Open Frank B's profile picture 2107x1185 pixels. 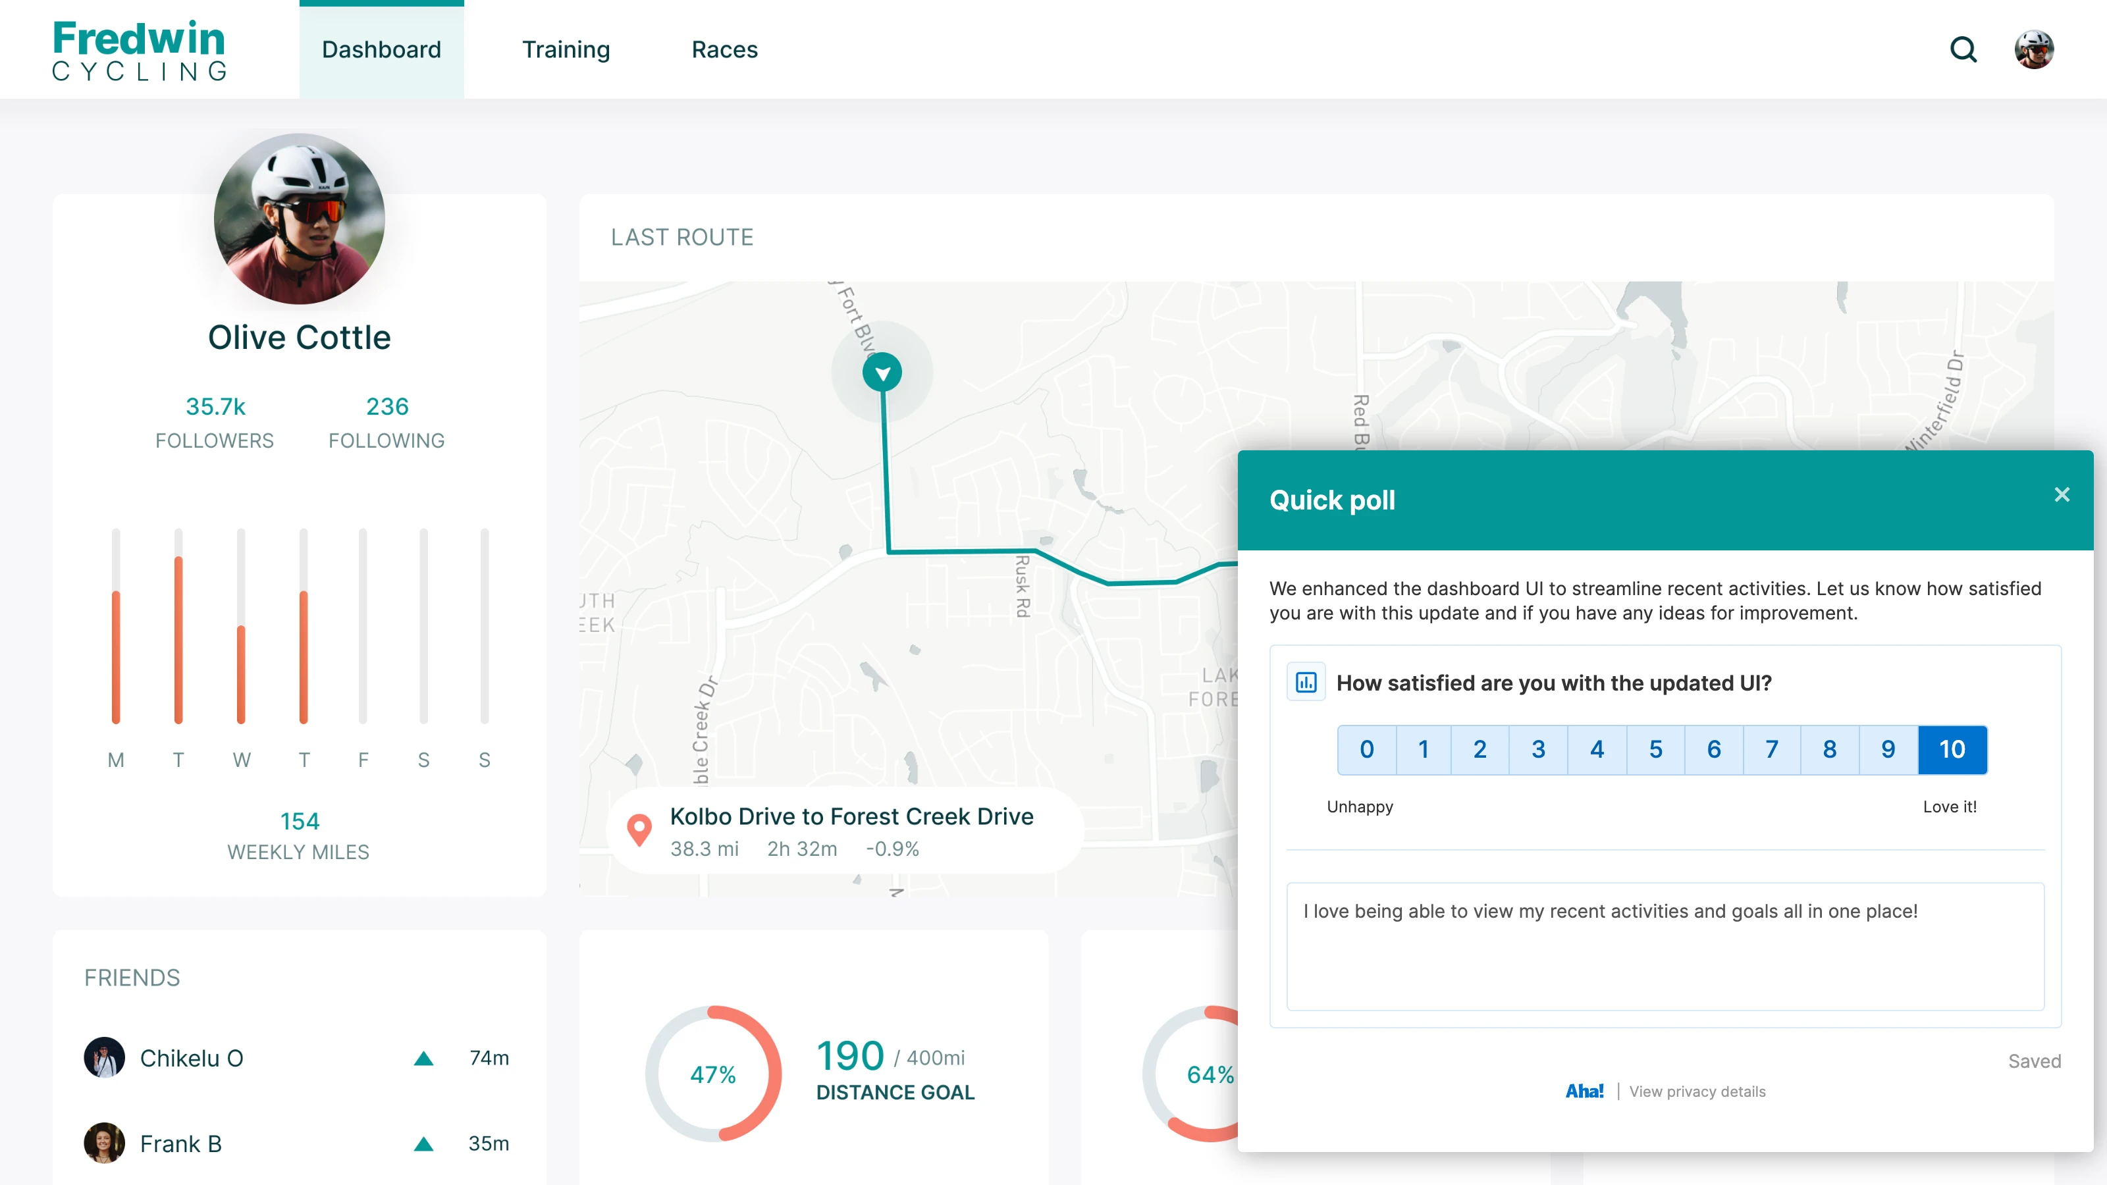click(x=104, y=1144)
